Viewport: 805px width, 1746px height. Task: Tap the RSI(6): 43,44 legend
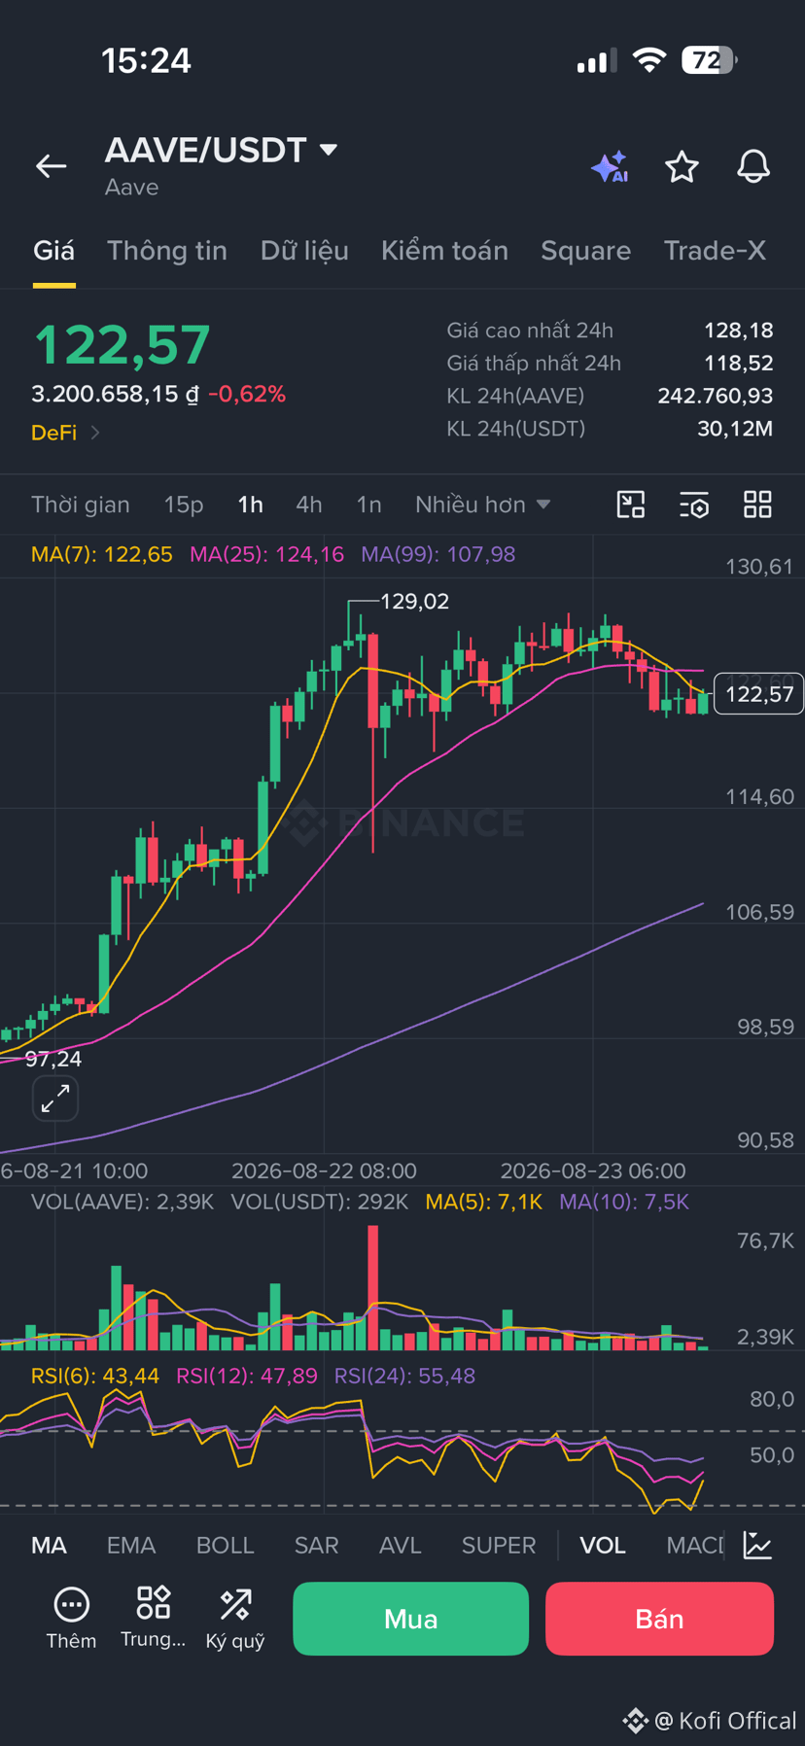pyautogui.click(x=95, y=1376)
